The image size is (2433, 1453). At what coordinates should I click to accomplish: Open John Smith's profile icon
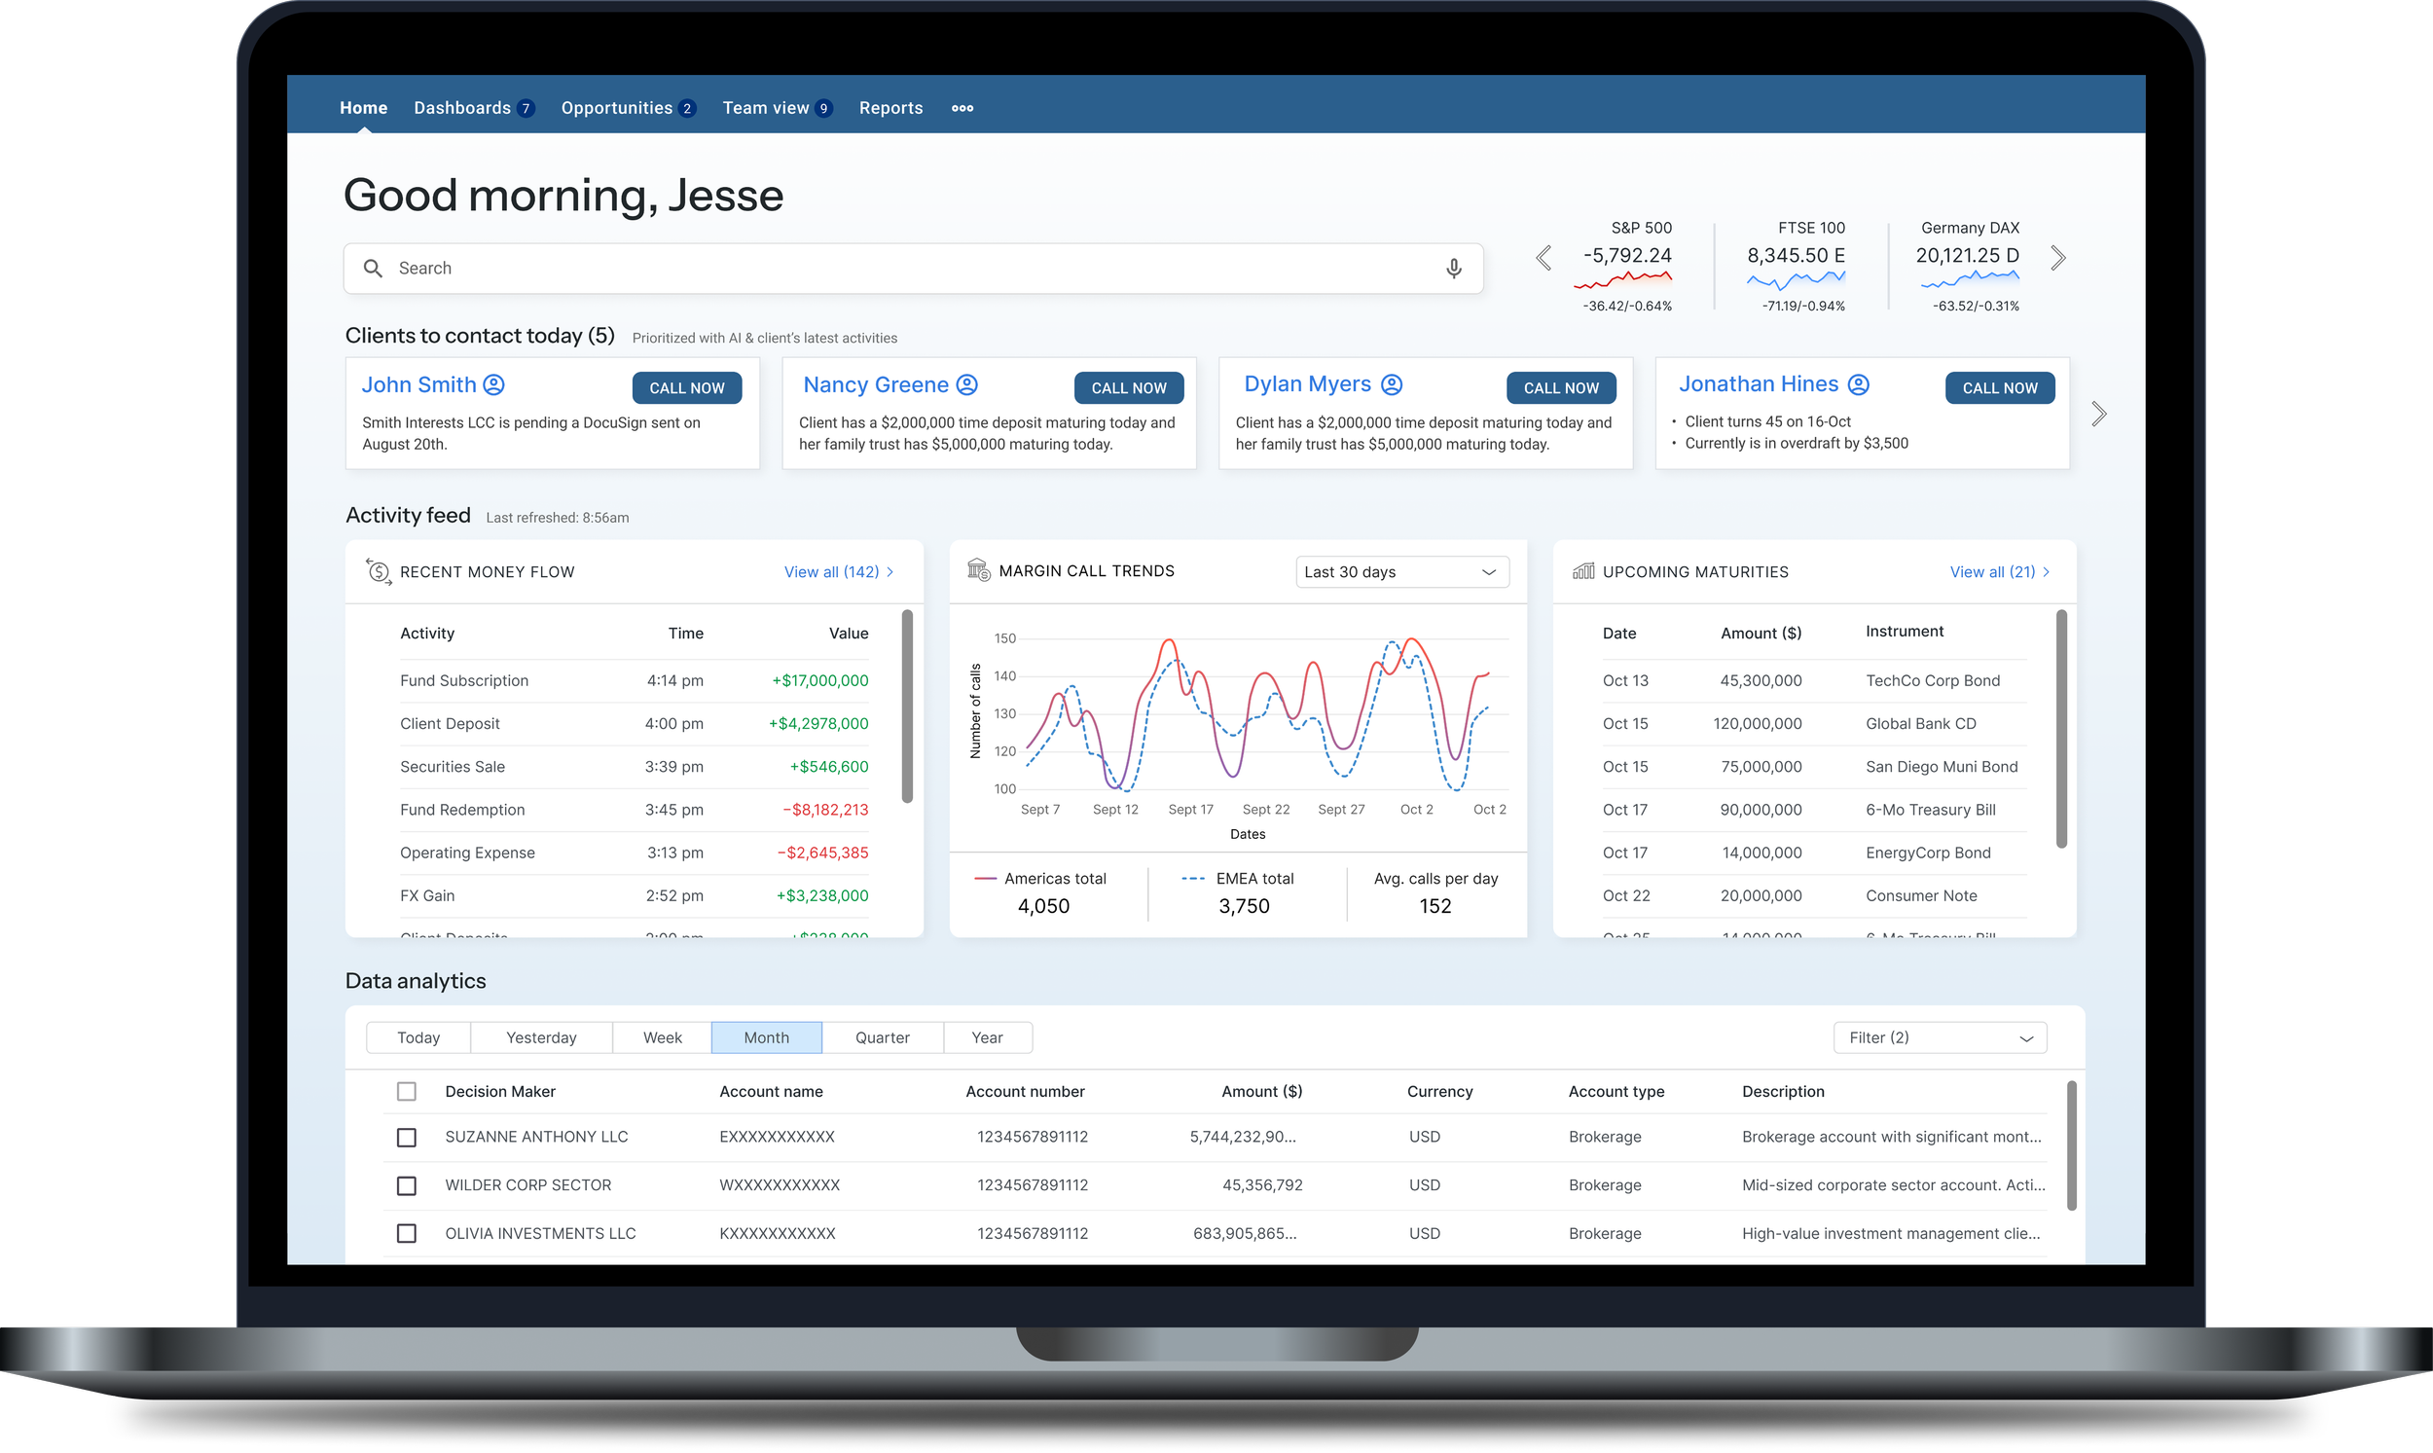494,384
